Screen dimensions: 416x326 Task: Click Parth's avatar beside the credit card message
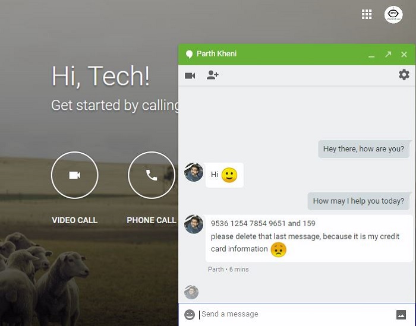[x=194, y=224]
